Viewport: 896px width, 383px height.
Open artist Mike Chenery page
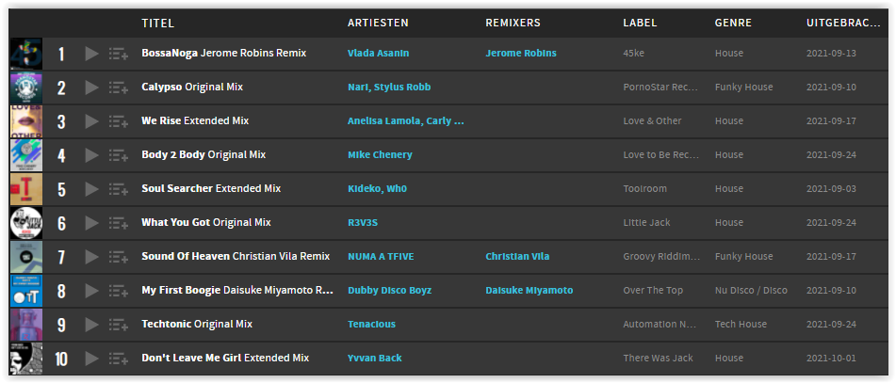(x=380, y=154)
